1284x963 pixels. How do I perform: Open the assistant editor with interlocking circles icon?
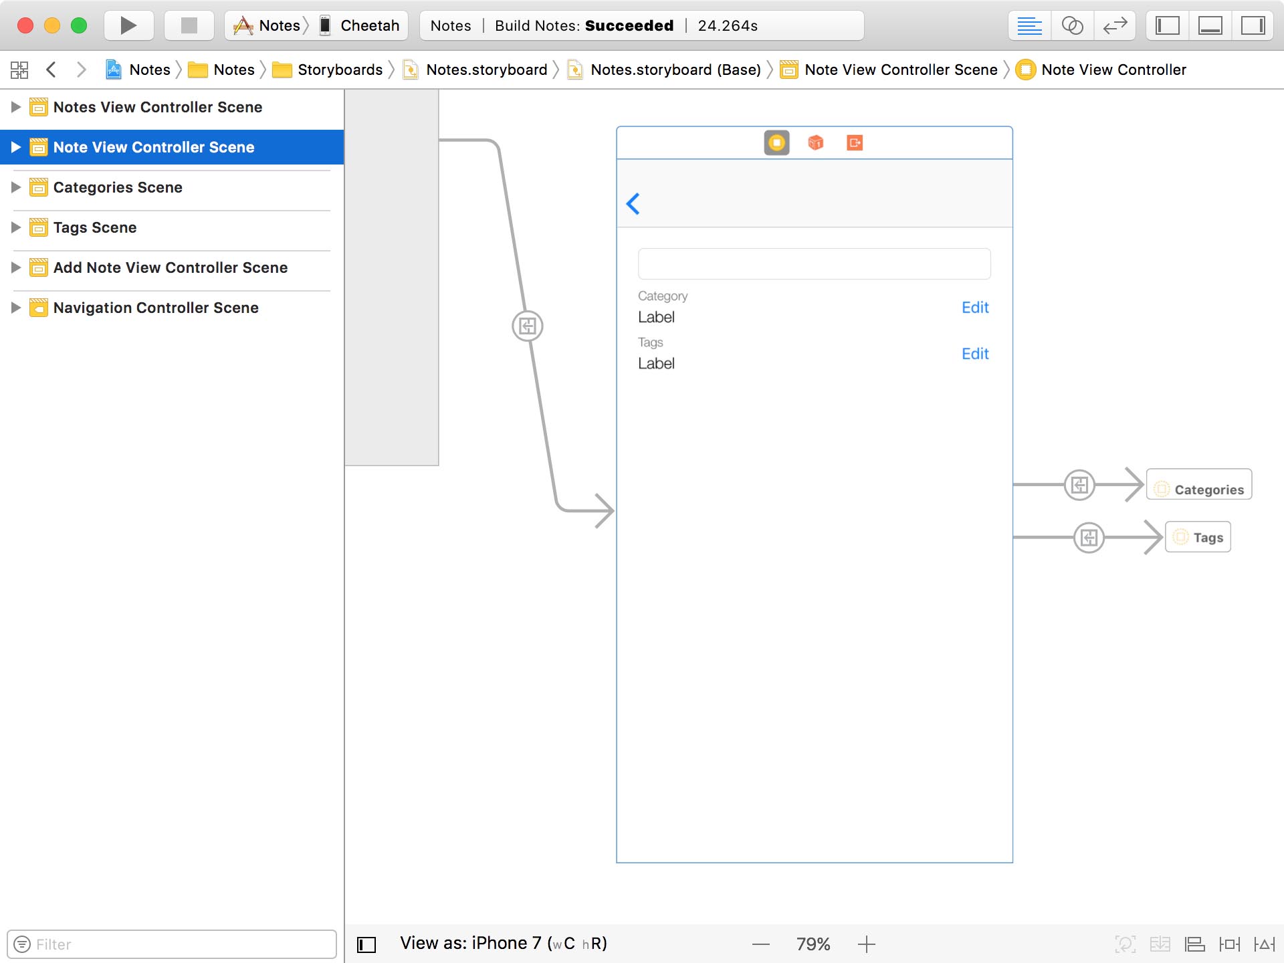tap(1072, 25)
